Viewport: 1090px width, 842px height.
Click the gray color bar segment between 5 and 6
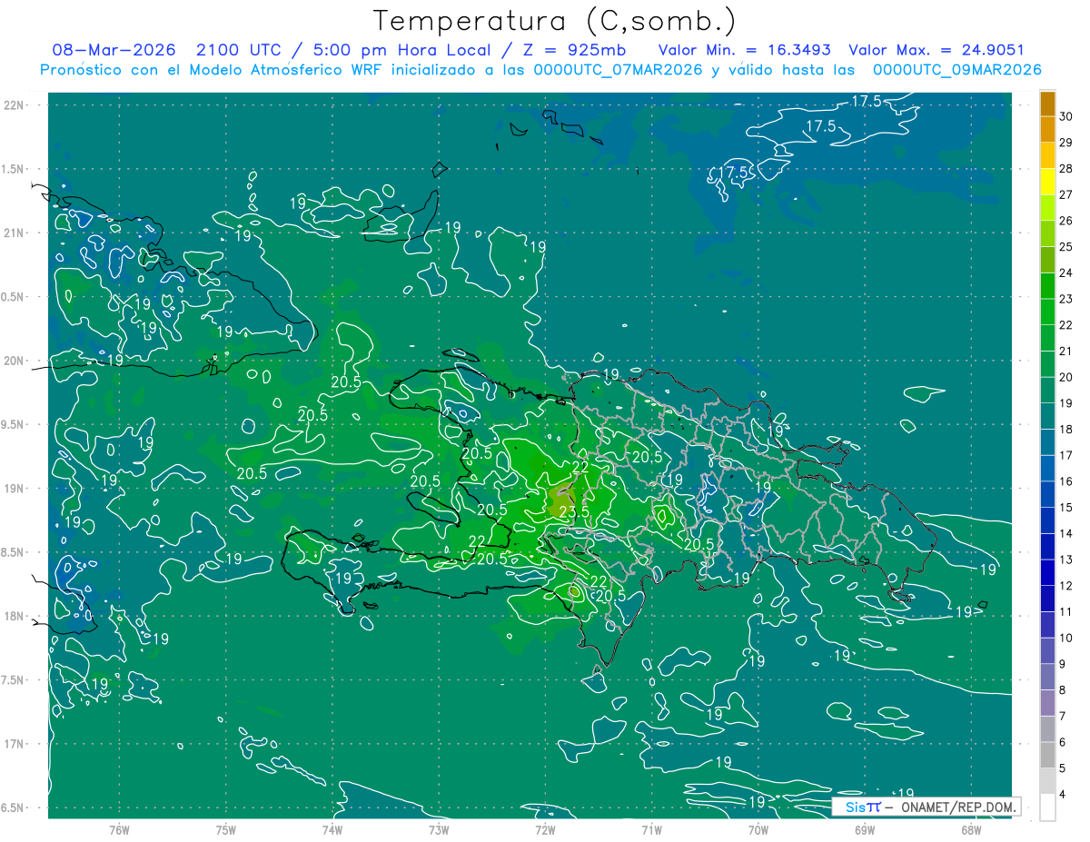[1047, 756]
